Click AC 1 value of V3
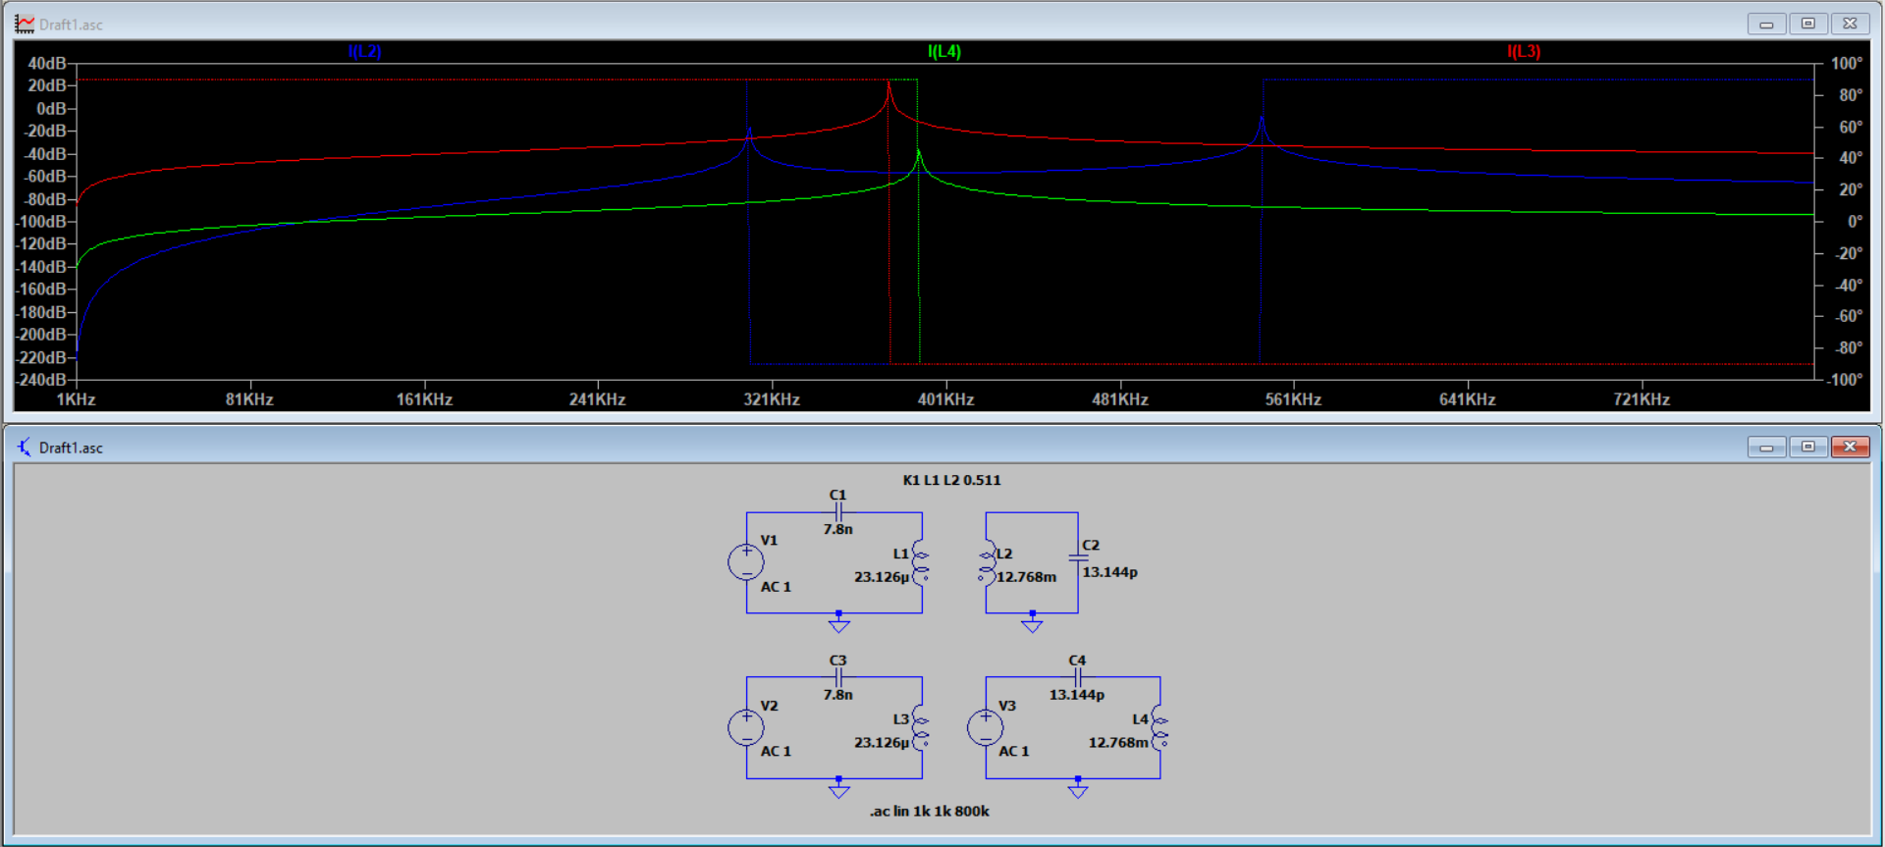1885x847 pixels. (x=1014, y=752)
